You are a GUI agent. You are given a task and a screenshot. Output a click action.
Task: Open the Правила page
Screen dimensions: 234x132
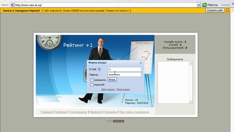click(95, 112)
